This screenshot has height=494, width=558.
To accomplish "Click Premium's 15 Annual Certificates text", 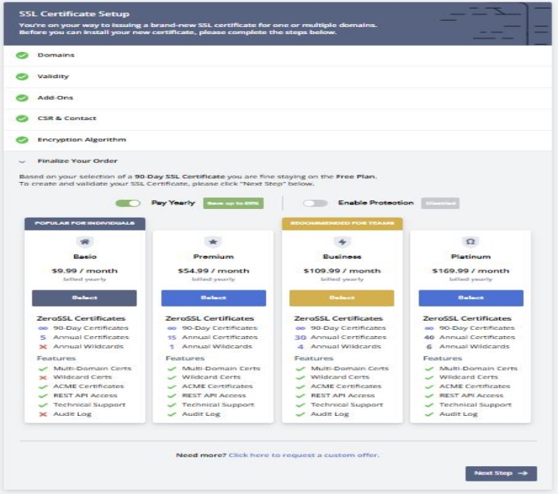I will coord(212,338).
